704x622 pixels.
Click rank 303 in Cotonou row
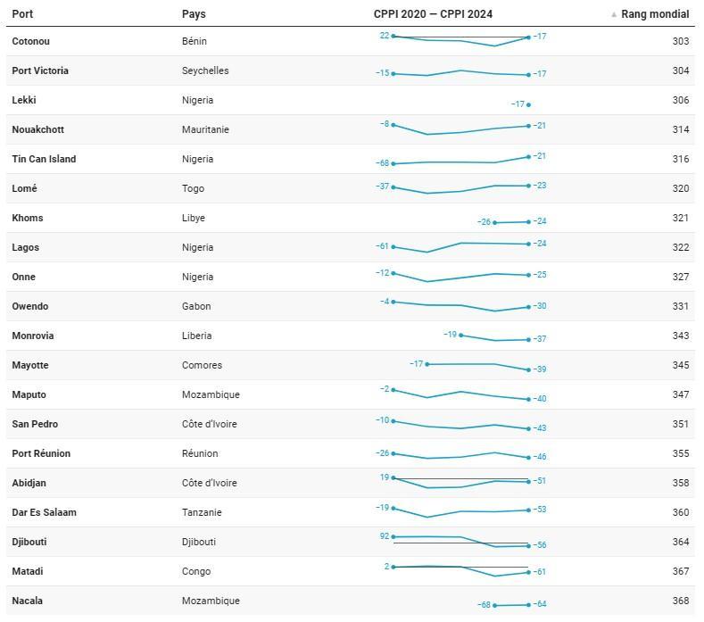[x=680, y=41]
